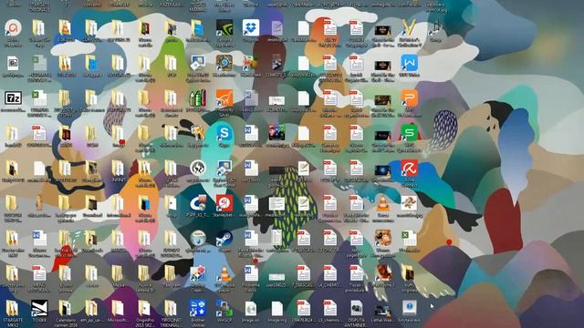This screenshot has width=584, height=328.
Task: Open the TIROCINIO TRIENNALE folder
Action: (171, 309)
